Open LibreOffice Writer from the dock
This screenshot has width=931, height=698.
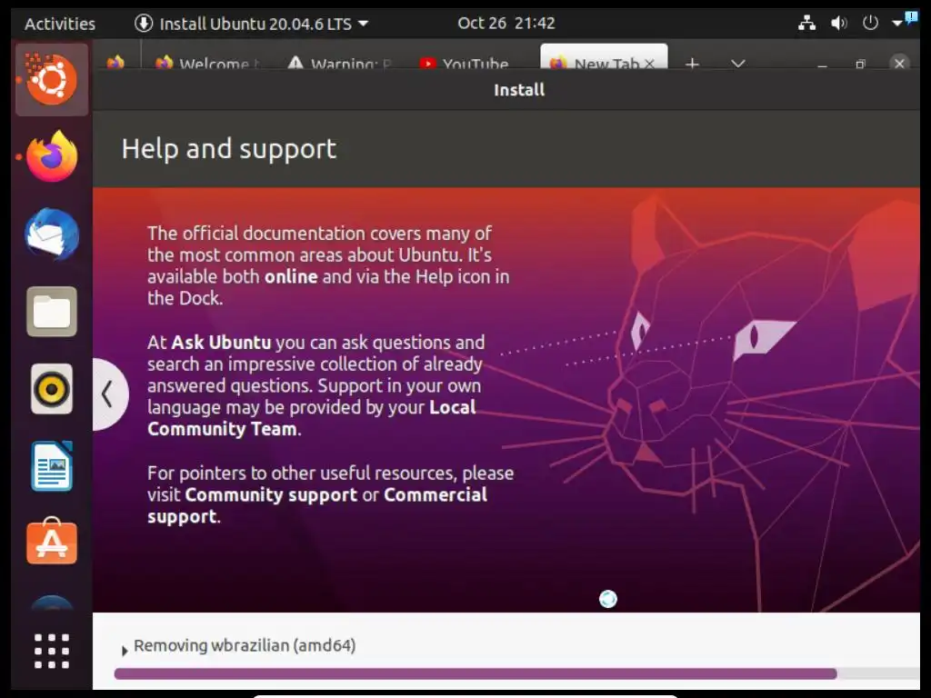(x=52, y=466)
